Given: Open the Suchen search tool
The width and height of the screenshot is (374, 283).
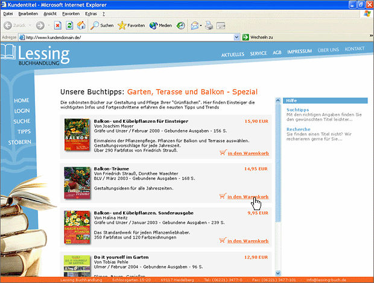Looking at the screenshot, I should 102,25.
